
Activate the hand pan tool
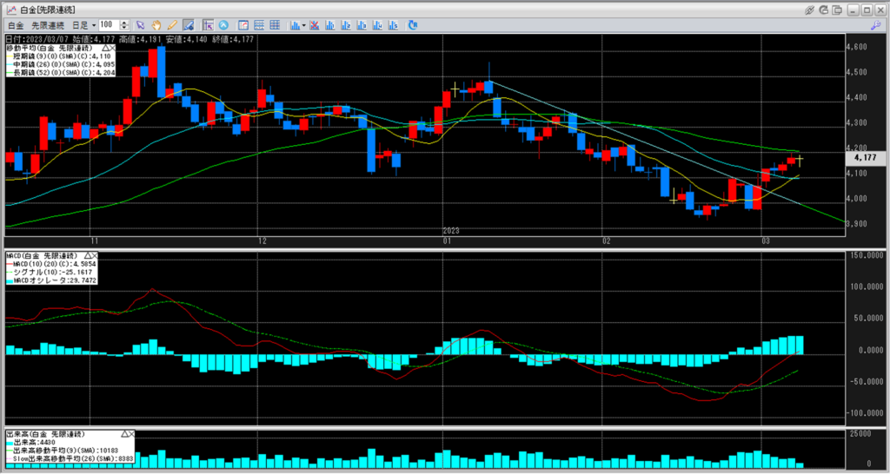pyautogui.click(x=157, y=25)
